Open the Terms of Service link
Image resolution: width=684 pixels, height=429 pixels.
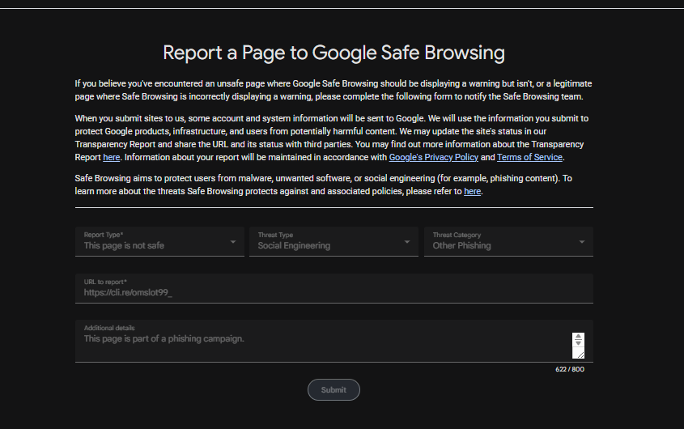point(529,157)
